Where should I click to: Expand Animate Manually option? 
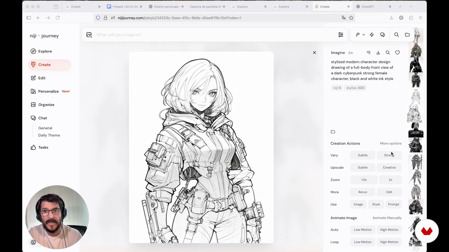(387, 218)
